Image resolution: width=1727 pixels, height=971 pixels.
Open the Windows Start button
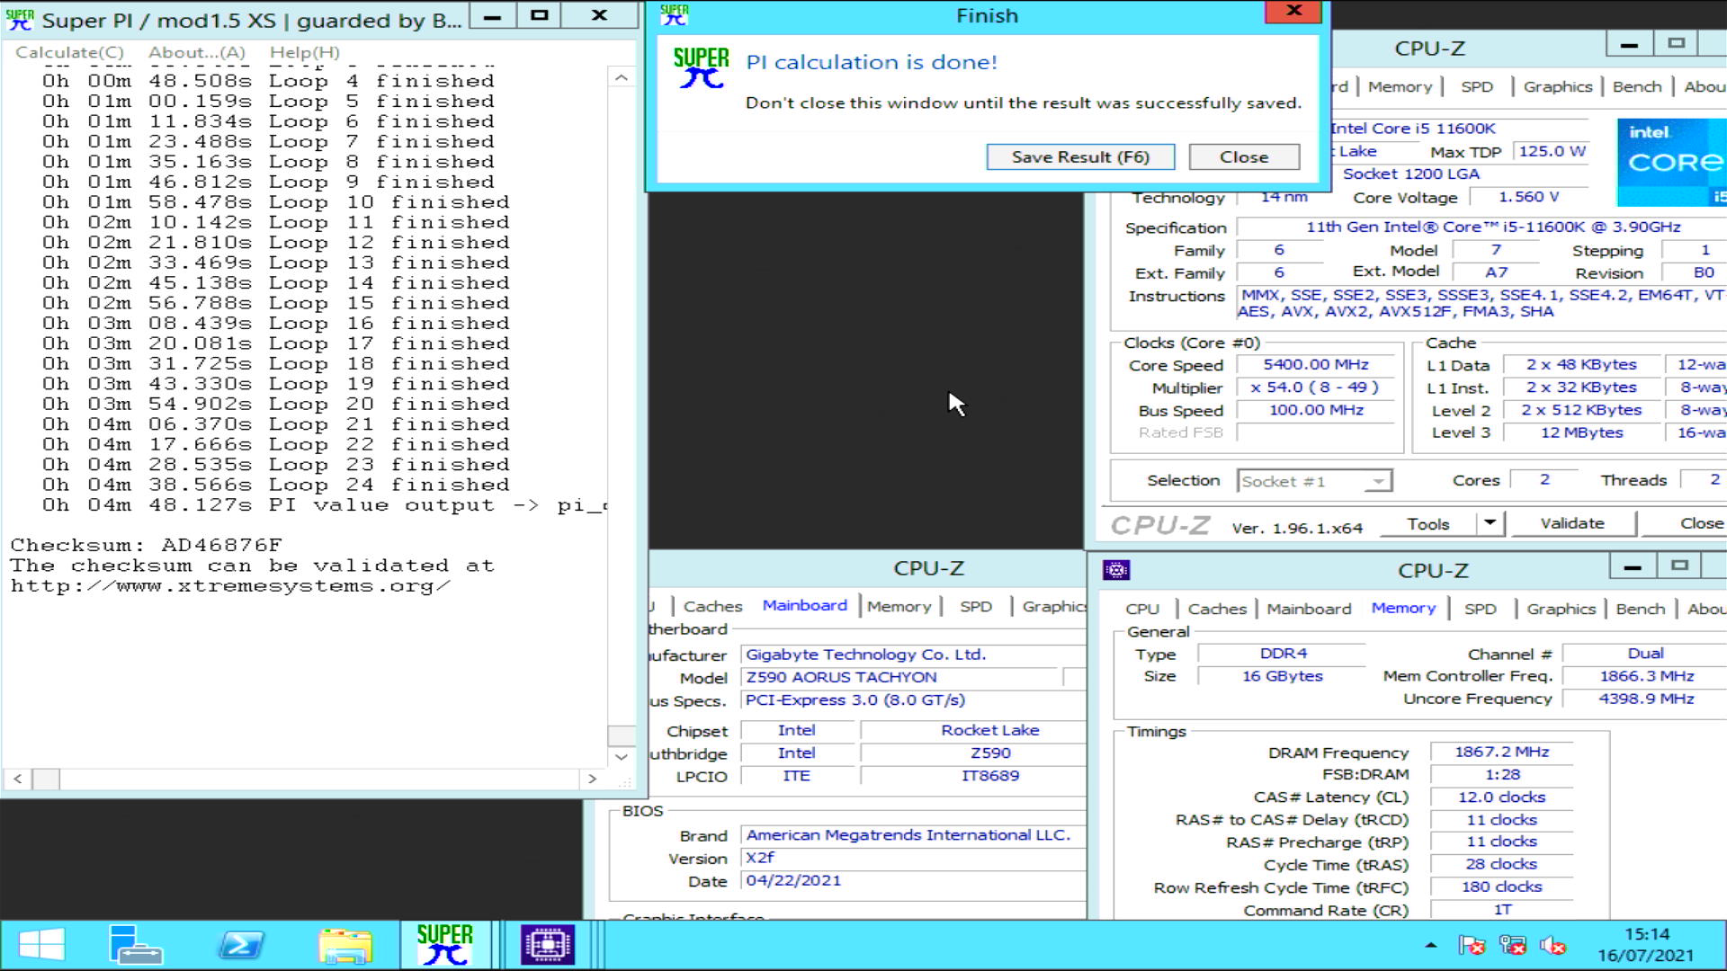tap(41, 945)
